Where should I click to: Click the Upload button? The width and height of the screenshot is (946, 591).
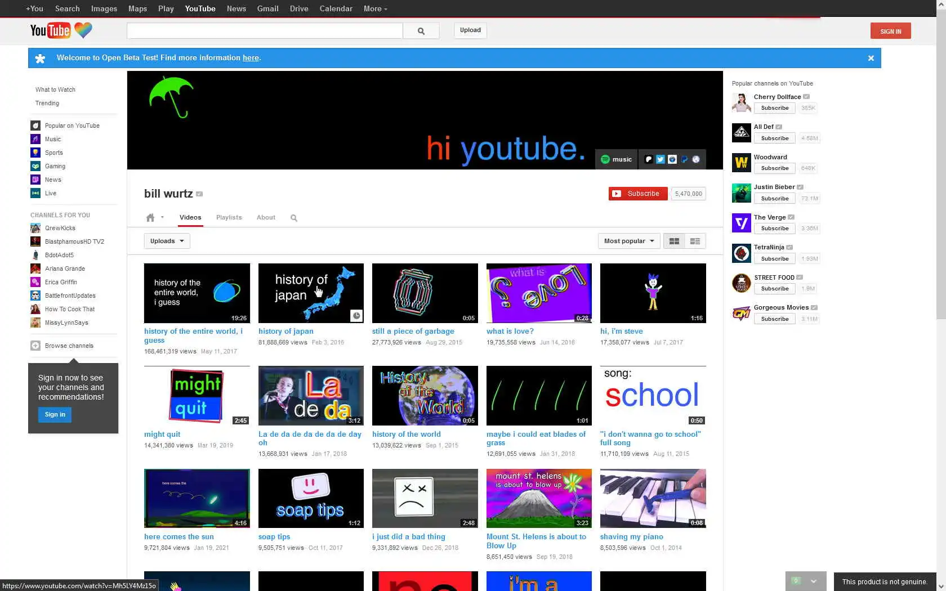[470, 30]
